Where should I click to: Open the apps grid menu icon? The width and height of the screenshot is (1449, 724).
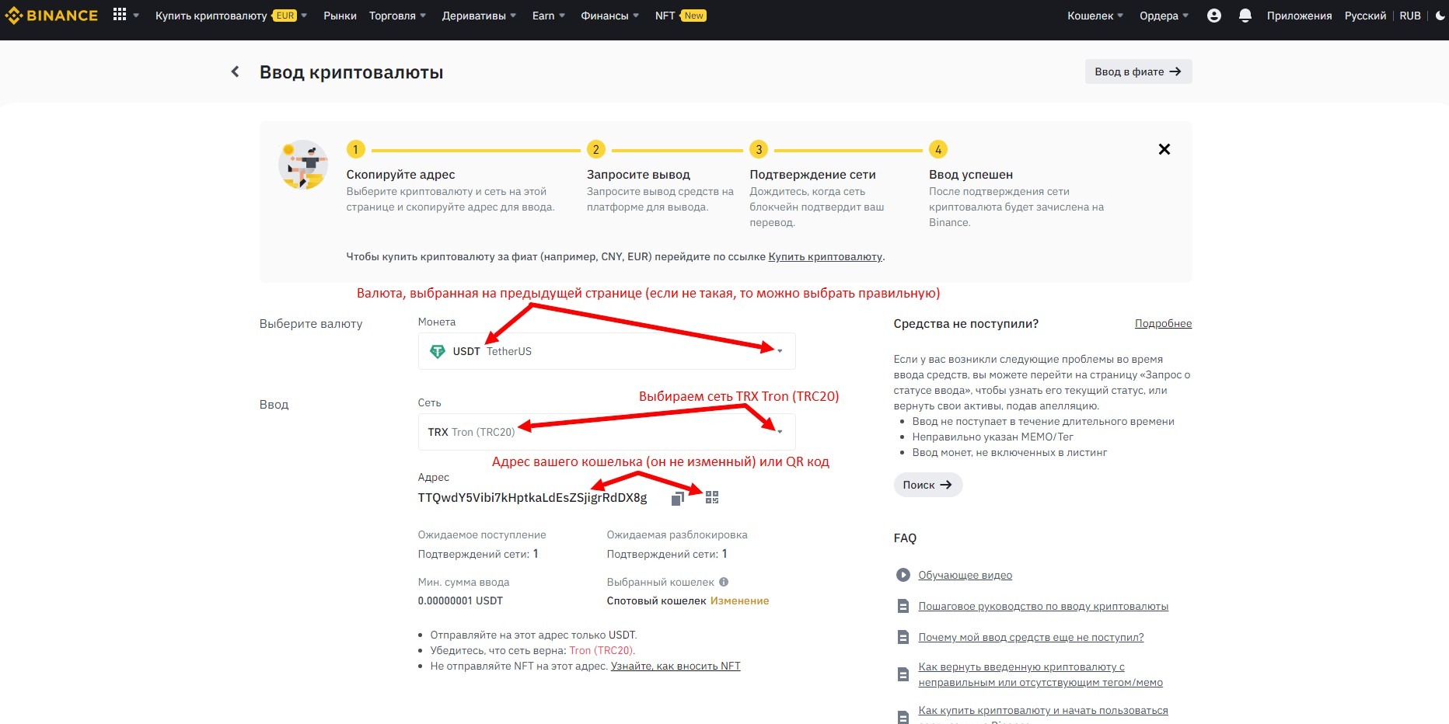coord(120,16)
